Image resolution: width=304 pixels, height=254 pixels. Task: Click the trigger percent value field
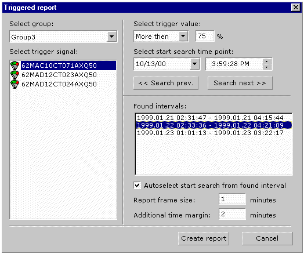click(205, 36)
